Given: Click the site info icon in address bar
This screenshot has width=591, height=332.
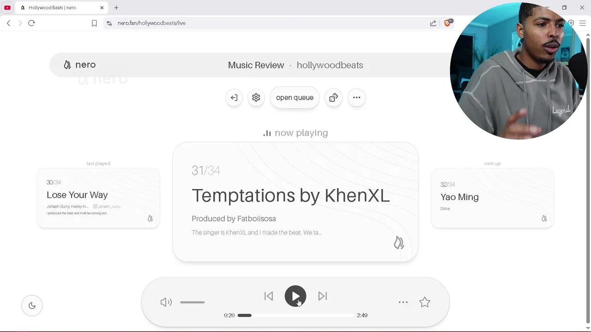Looking at the screenshot, I should click(109, 23).
